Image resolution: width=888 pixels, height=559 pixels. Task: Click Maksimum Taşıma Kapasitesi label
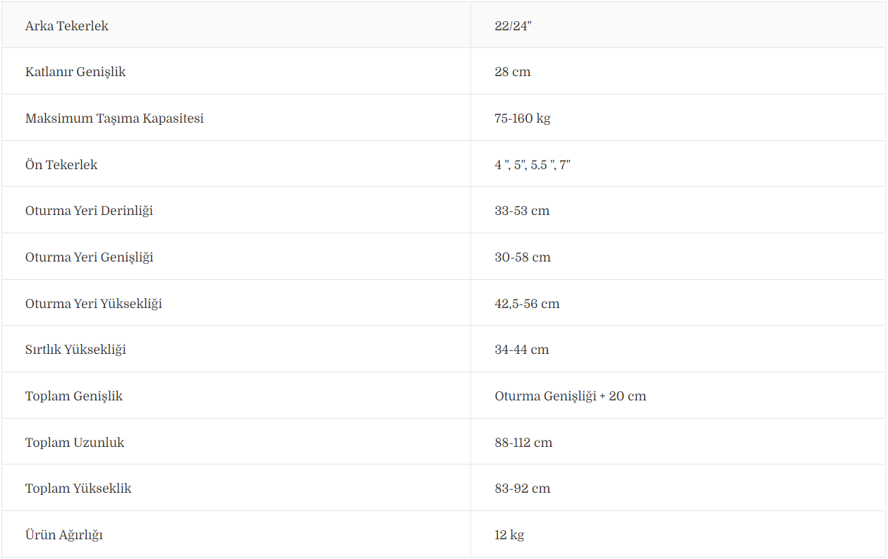114,118
